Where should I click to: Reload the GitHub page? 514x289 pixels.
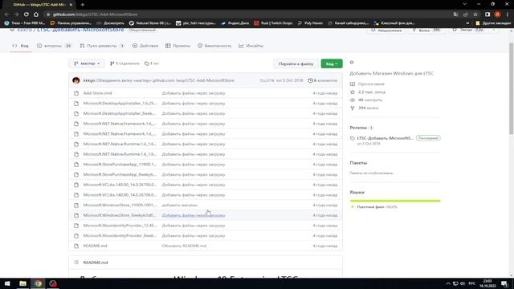click(27, 14)
